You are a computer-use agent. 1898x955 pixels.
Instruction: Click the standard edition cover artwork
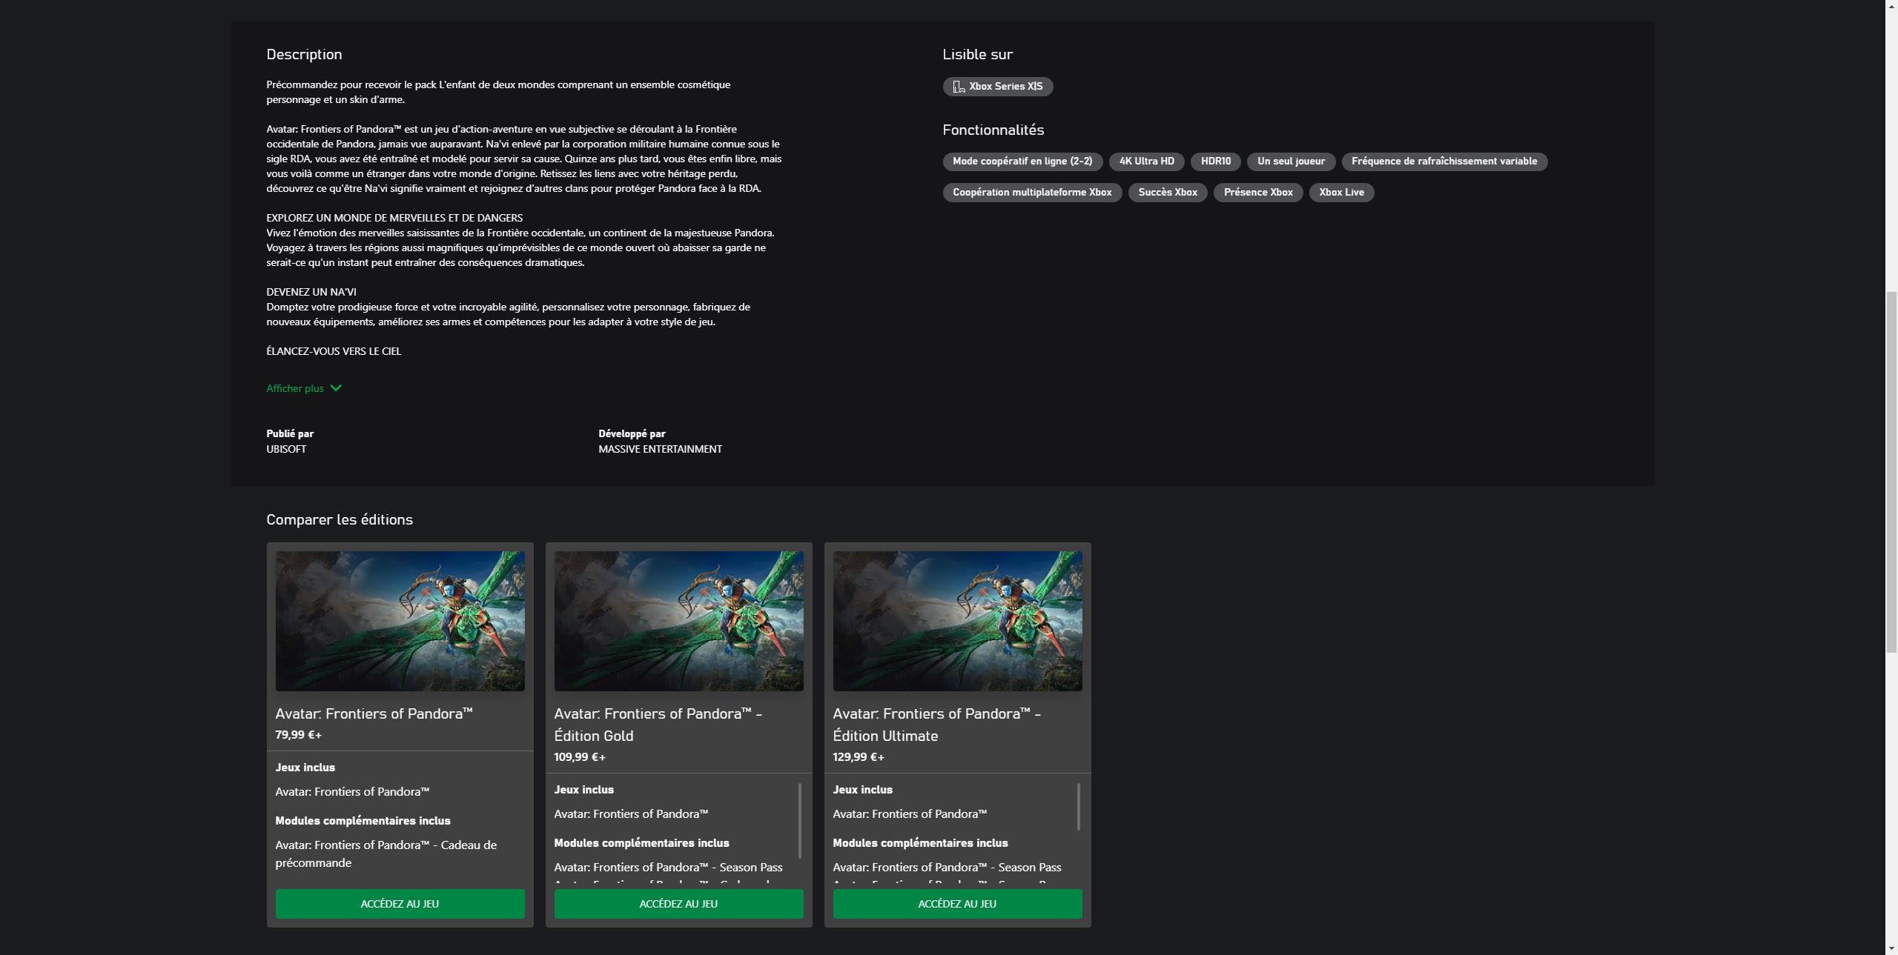coord(400,621)
